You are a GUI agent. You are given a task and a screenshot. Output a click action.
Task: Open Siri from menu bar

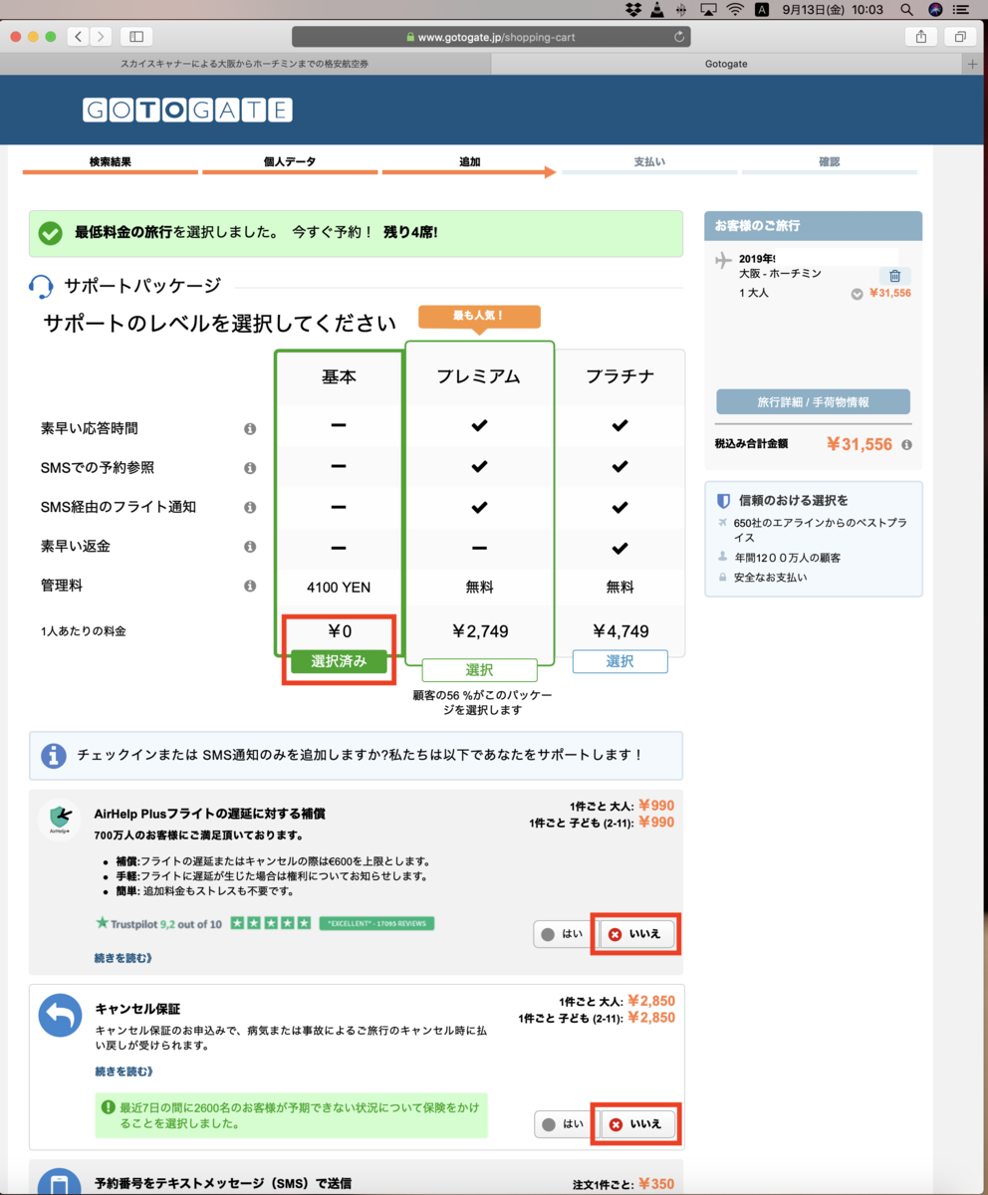pos(934,9)
